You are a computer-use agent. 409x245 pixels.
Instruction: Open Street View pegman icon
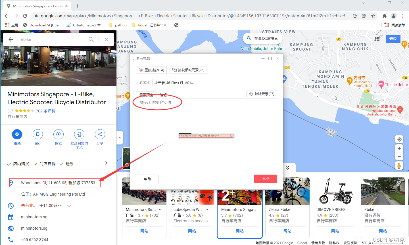pyautogui.click(x=399, y=166)
